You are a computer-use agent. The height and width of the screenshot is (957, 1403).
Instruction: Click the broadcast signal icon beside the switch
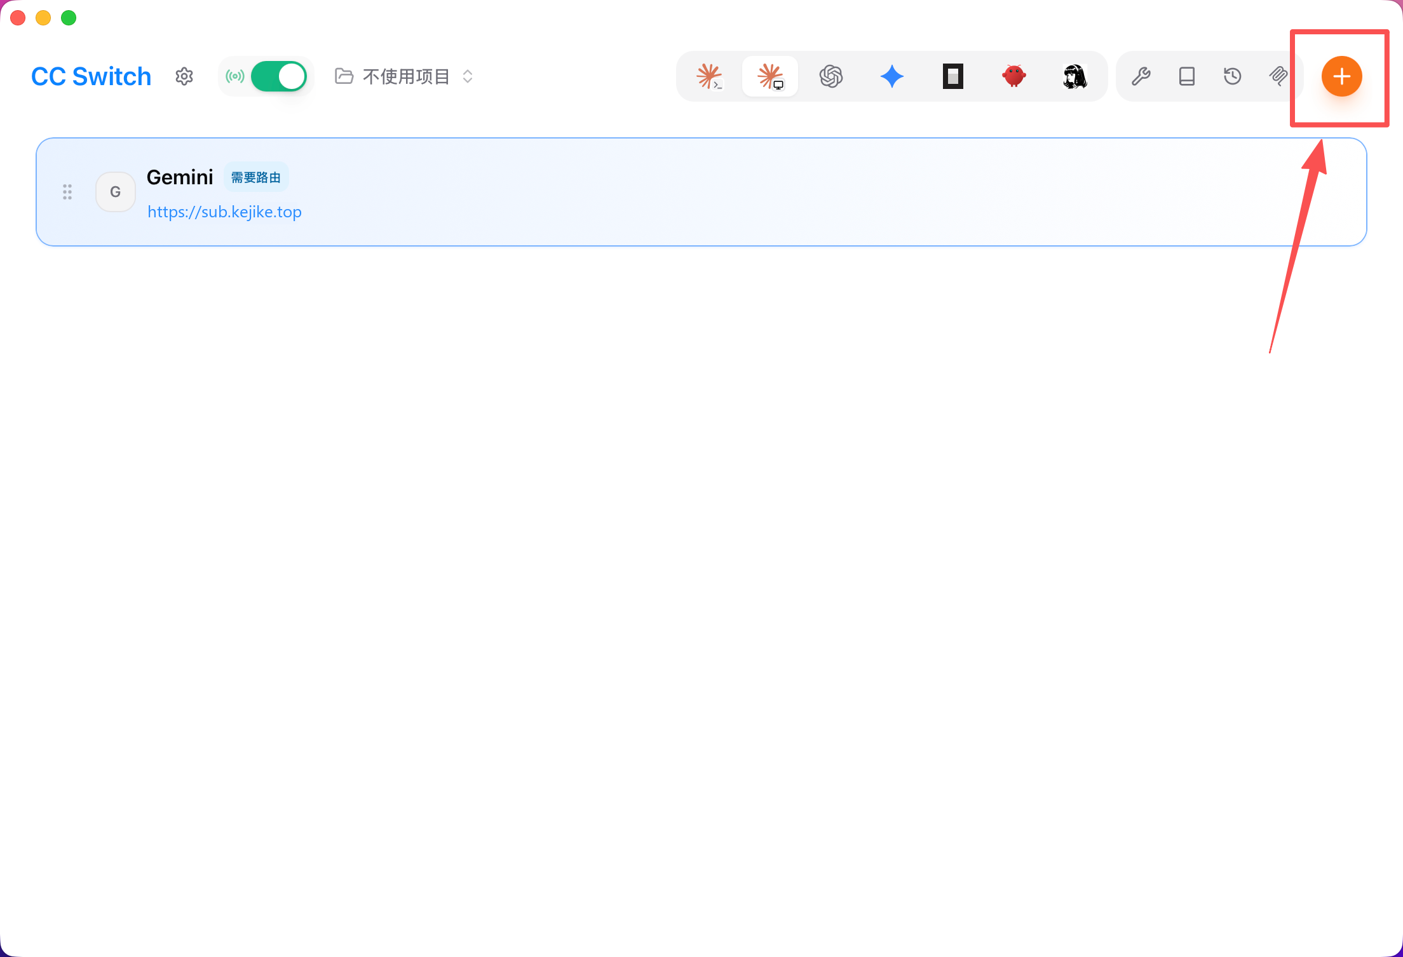(x=235, y=76)
